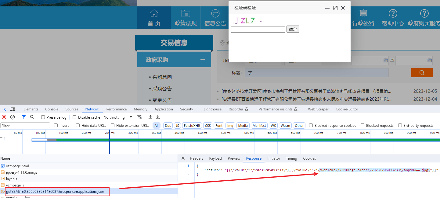The width and height of the screenshot is (440, 198).
Task: Stop recording network log
Action: (x=4, y=117)
